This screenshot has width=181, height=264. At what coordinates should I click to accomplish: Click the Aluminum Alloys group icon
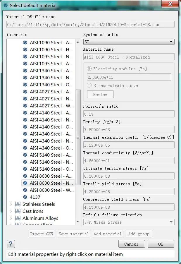[x=18, y=218]
